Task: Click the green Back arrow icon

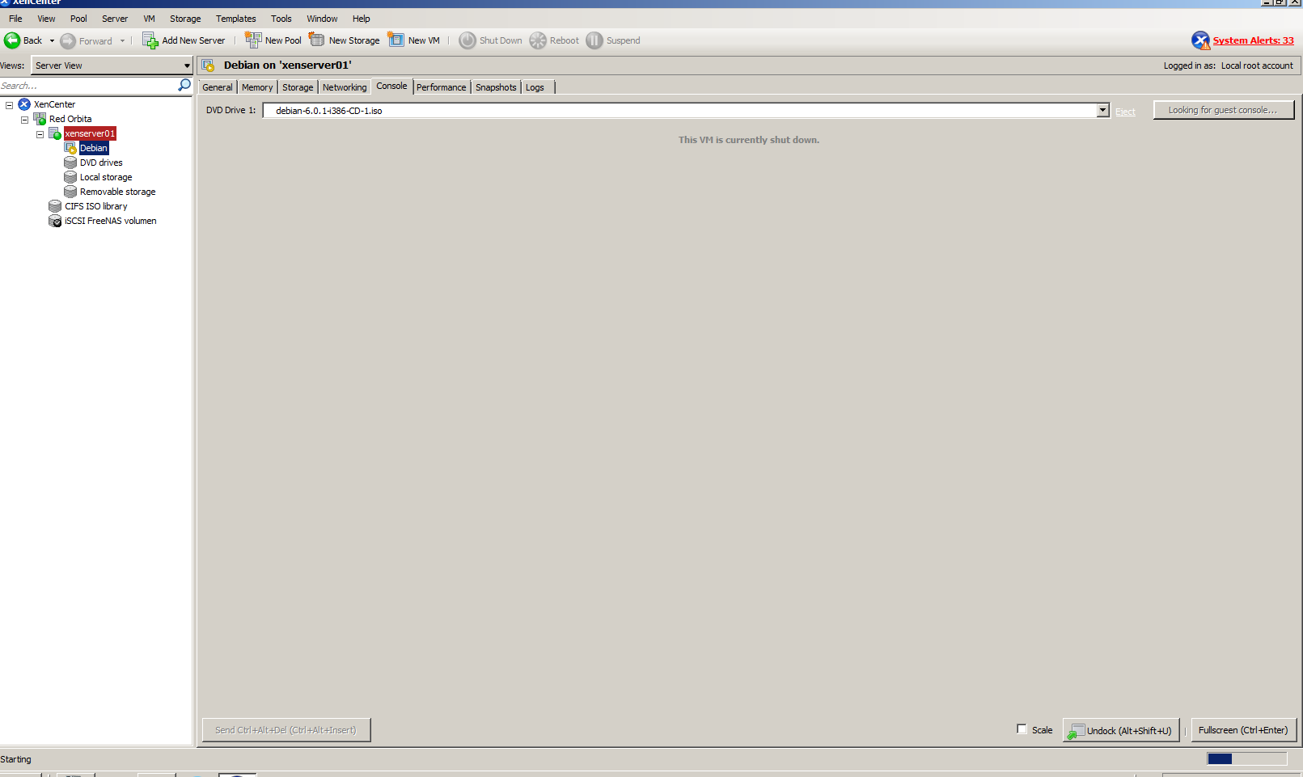Action: 12,40
